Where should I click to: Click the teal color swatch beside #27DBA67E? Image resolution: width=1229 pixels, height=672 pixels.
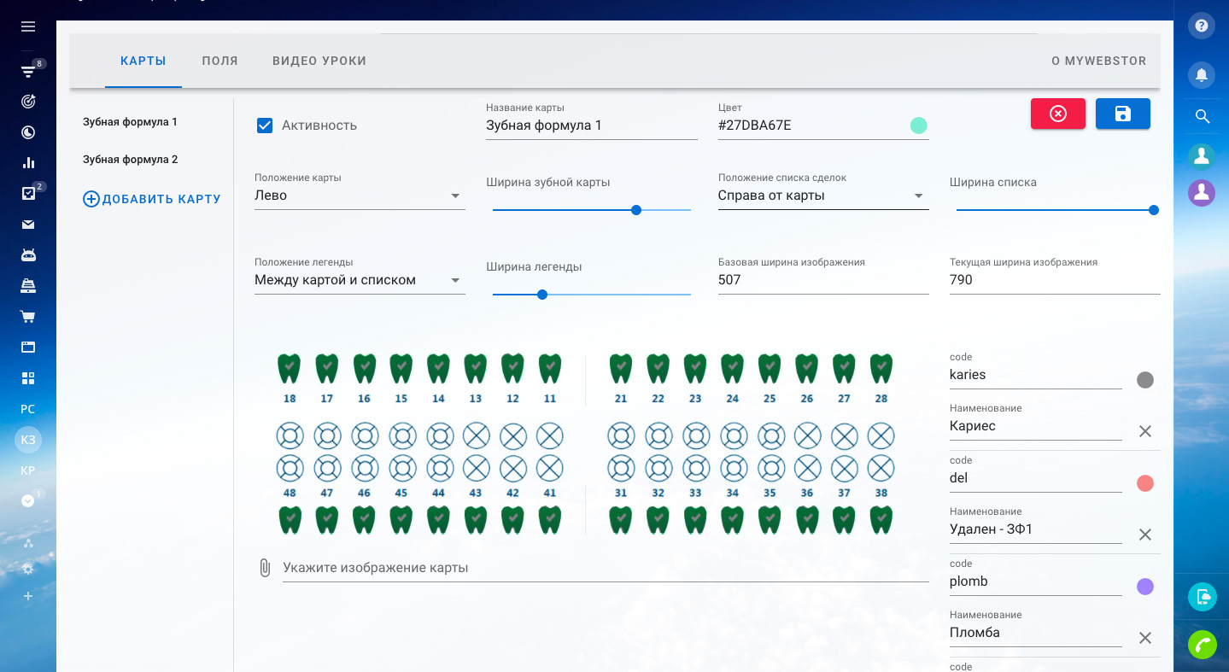pos(918,126)
